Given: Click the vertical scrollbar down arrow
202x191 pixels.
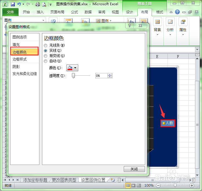Looking at the screenshot, I should pyautogui.click(x=197, y=175).
